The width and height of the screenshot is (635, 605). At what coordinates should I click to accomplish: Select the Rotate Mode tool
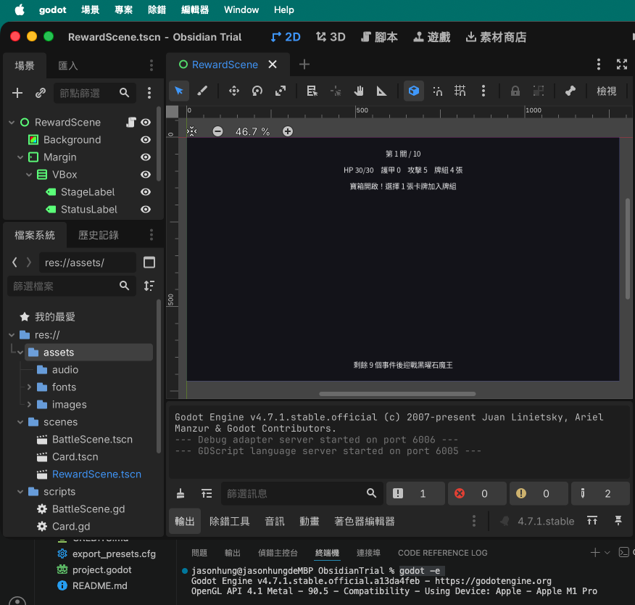[257, 91]
